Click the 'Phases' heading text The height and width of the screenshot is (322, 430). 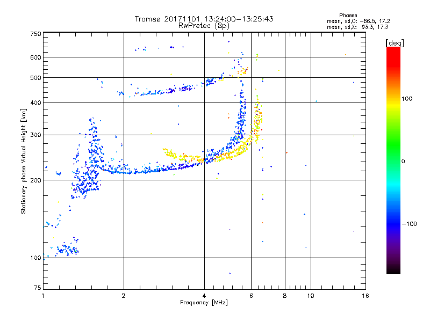348,16
